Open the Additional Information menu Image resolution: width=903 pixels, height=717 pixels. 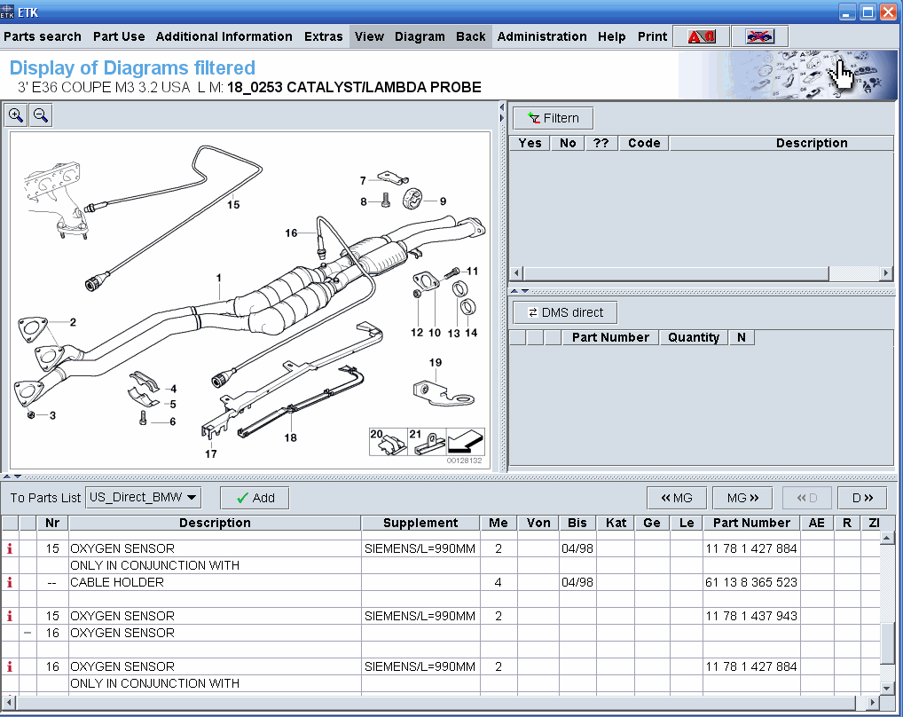coord(224,36)
